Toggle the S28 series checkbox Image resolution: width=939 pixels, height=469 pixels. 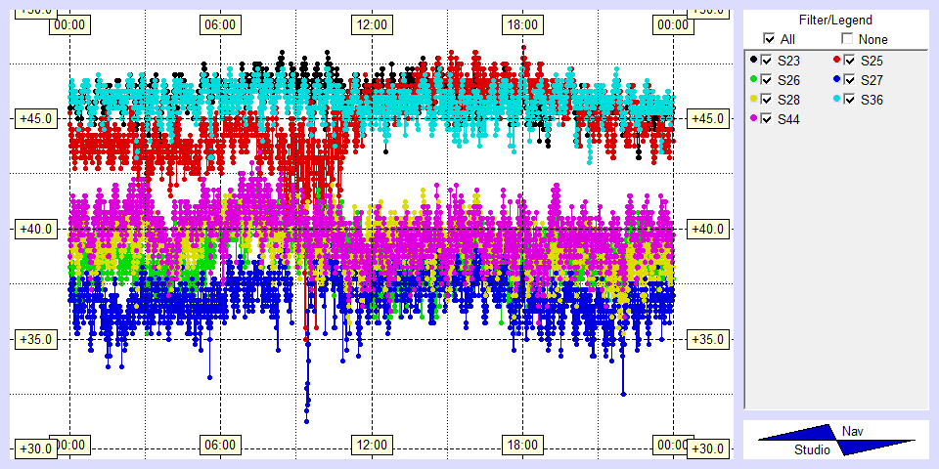(x=767, y=100)
